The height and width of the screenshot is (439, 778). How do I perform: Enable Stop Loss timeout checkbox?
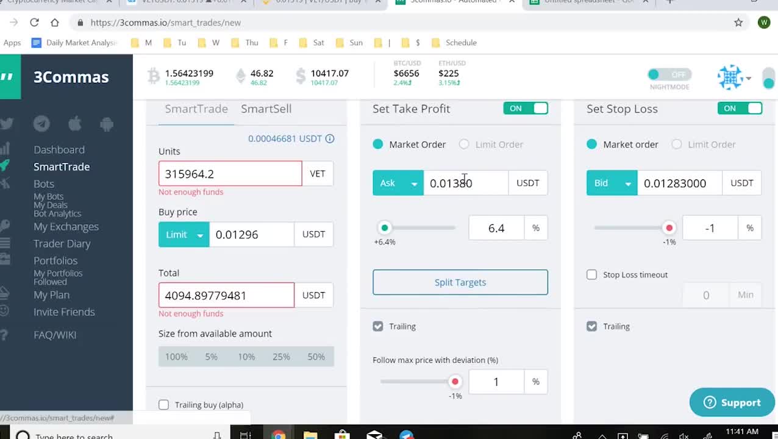(x=591, y=275)
